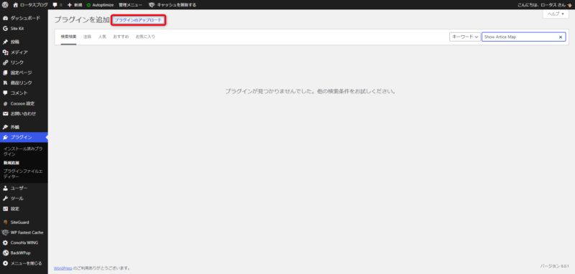Expand the ヘルプ help panel

(x=556, y=14)
